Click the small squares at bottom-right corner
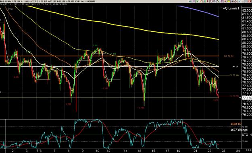 (x=249, y=150)
